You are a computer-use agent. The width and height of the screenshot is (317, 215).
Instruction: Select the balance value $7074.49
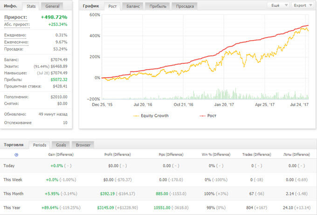pos(59,60)
